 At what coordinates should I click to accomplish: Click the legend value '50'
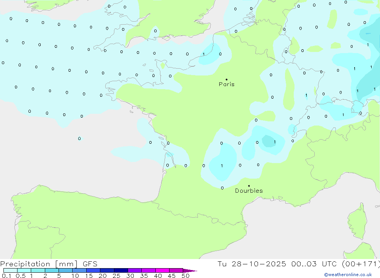[185, 276]
